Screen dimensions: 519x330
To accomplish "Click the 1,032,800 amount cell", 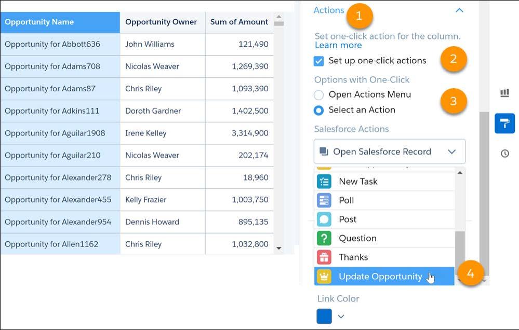I will (x=239, y=244).
